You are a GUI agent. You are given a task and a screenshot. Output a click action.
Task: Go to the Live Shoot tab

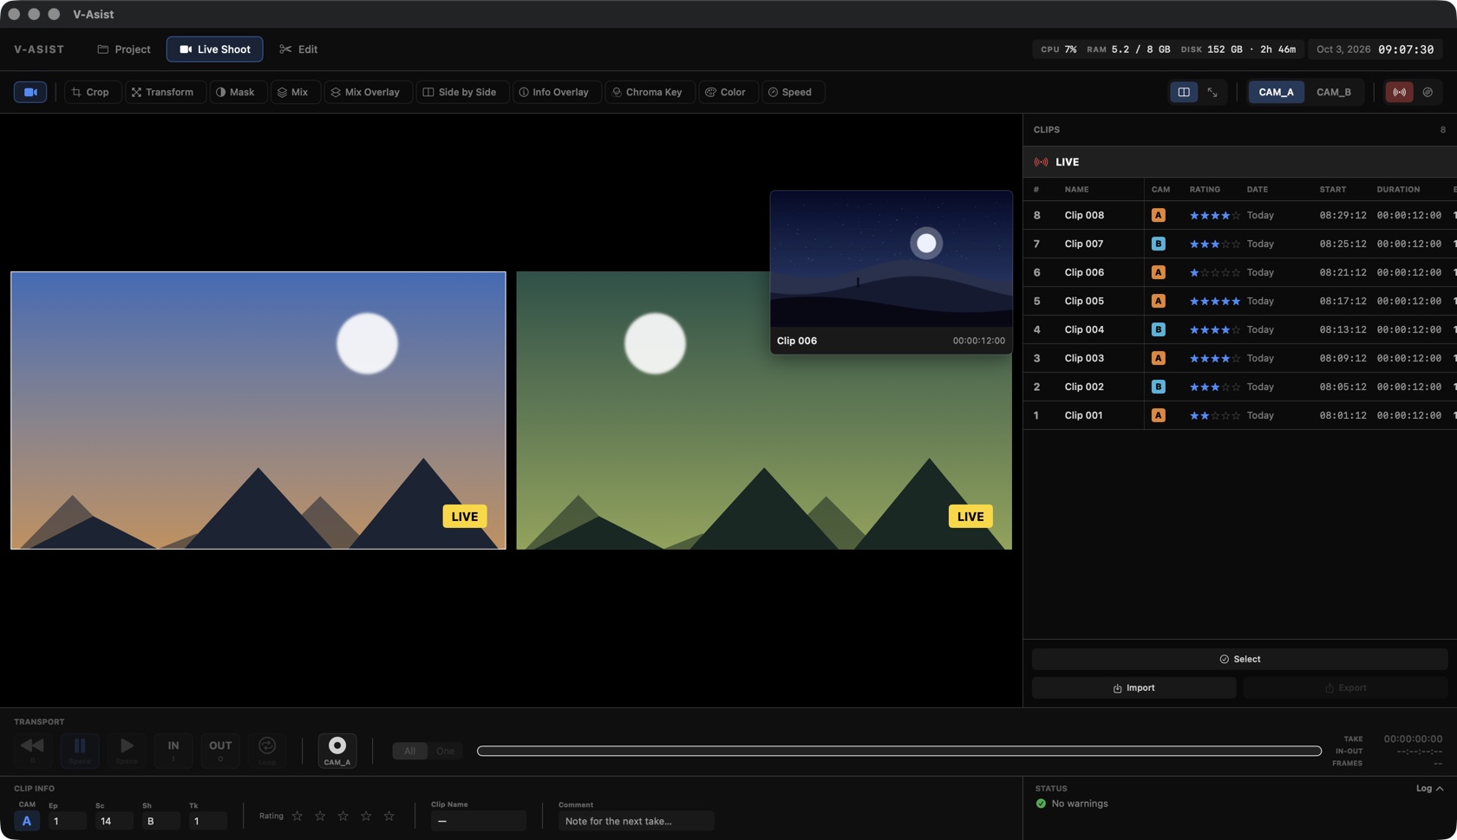click(215, 49)
